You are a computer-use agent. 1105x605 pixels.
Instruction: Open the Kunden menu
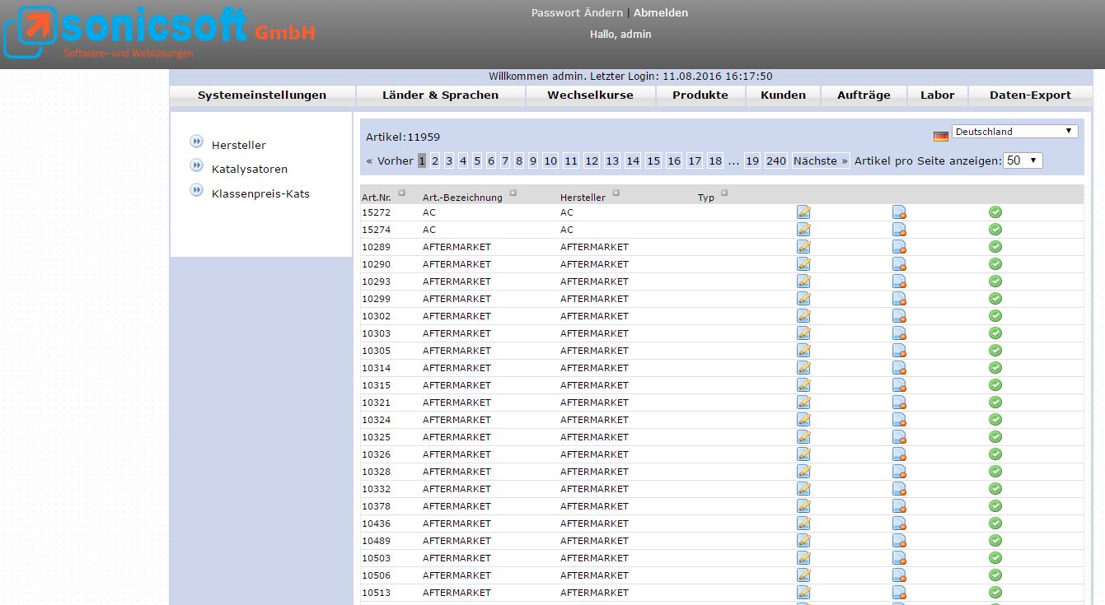coord(783,95)
